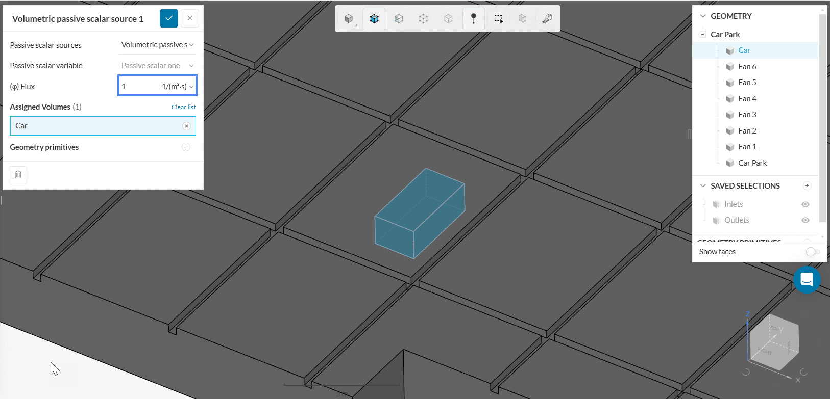Open the render mode cube icon
The height and width of the screenshot is (399, 830).
coord(349,19)
